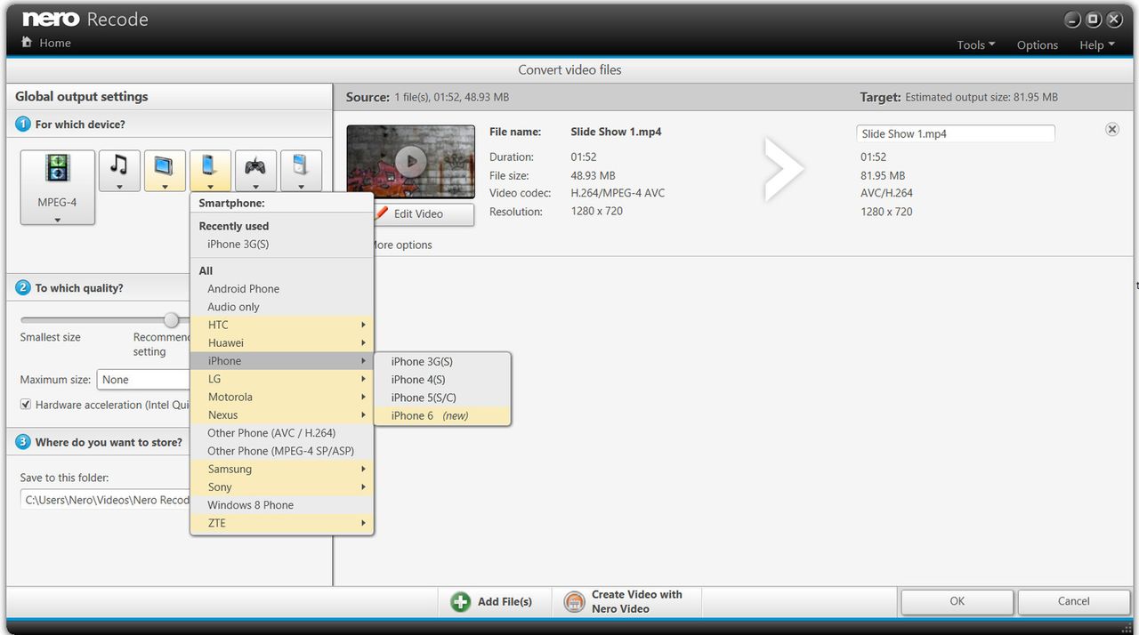Screen dimensions: 1139x635
Task: Toggle Hardware acceleration checkbox
Action: coord(26,405)
